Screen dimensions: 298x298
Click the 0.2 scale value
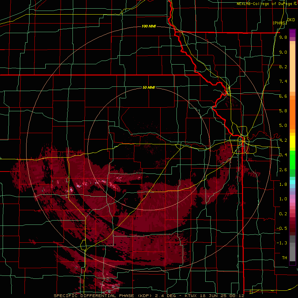(283, 214)
